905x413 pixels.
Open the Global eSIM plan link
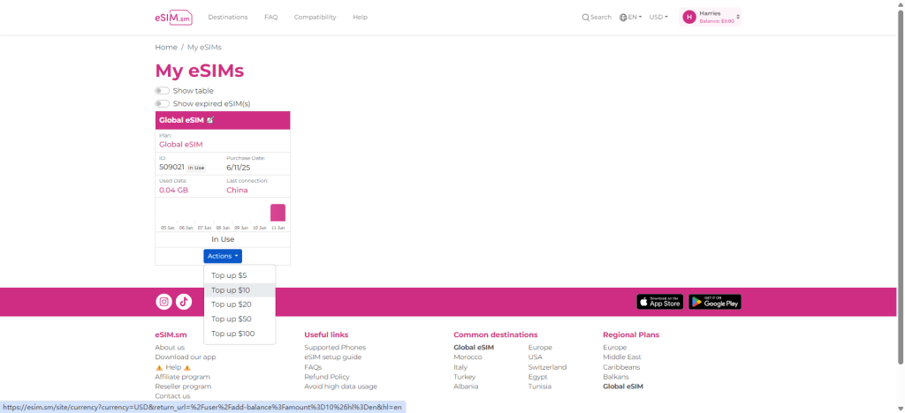pyautogui.click(x=181, y=145)
